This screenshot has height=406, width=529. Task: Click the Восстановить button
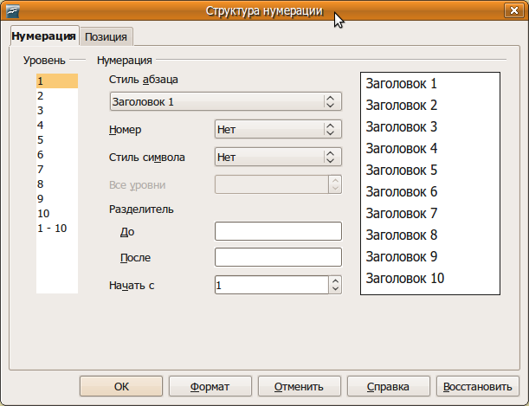click(477, 386)
